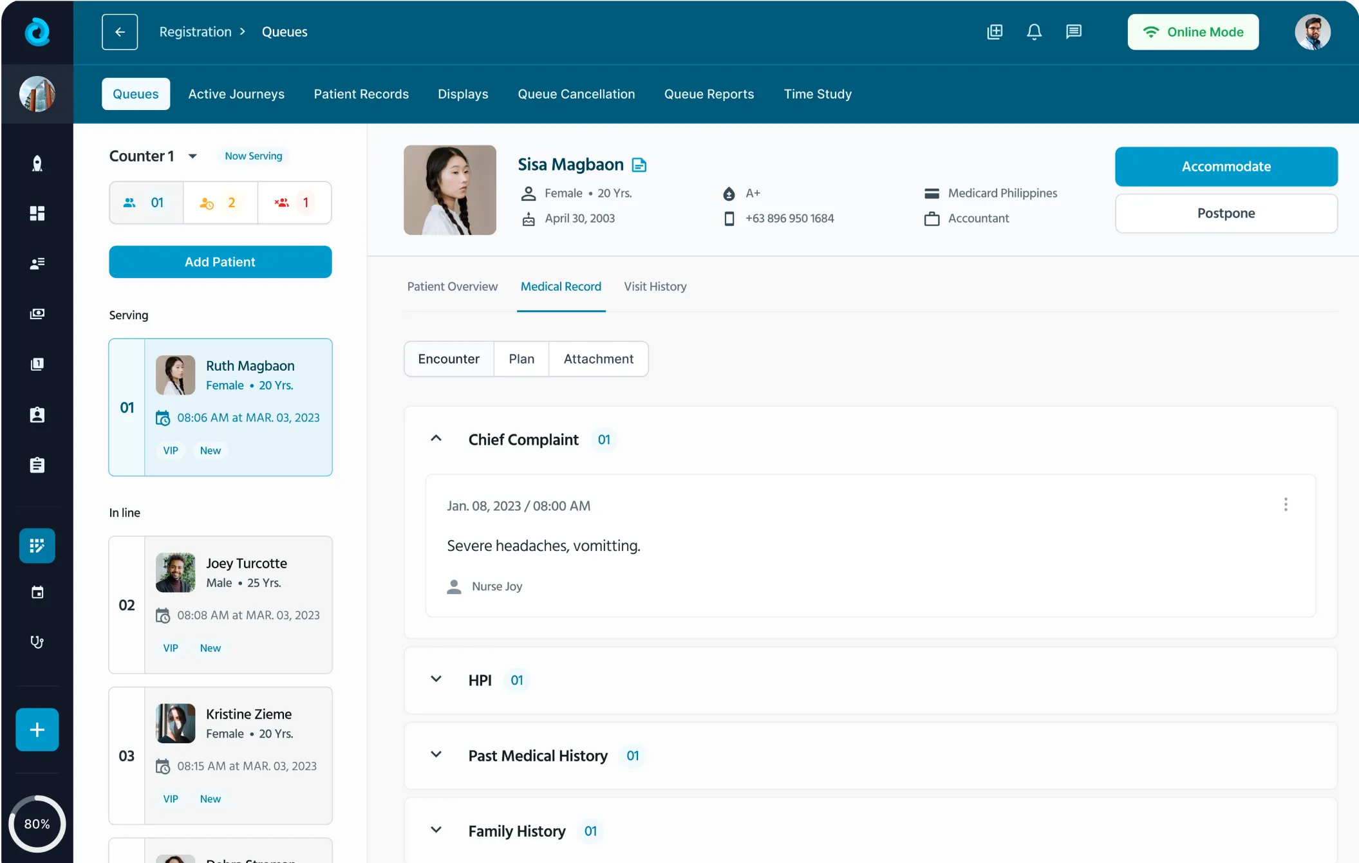
Task: Open the Patient Records tab
Action: [361, 94]
